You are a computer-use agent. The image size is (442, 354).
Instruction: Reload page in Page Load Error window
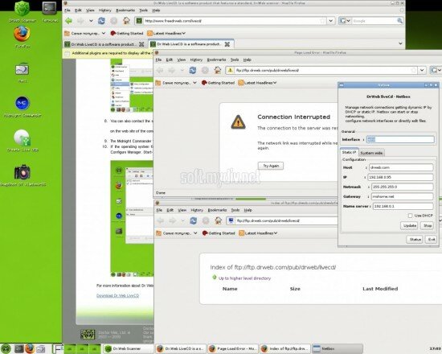click(193, 70)
